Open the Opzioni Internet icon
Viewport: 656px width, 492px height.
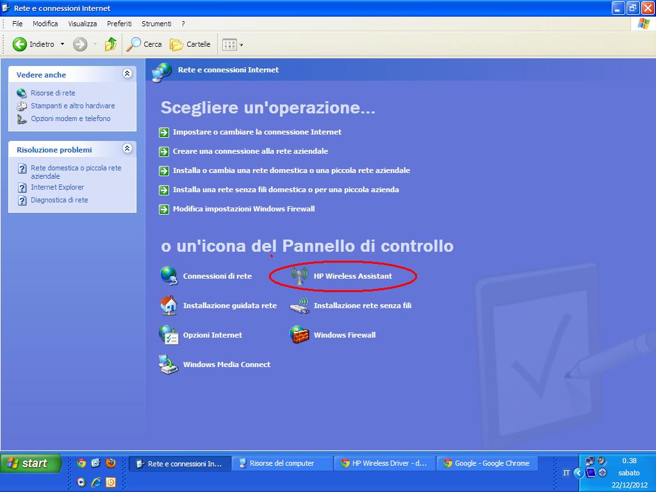168,334
